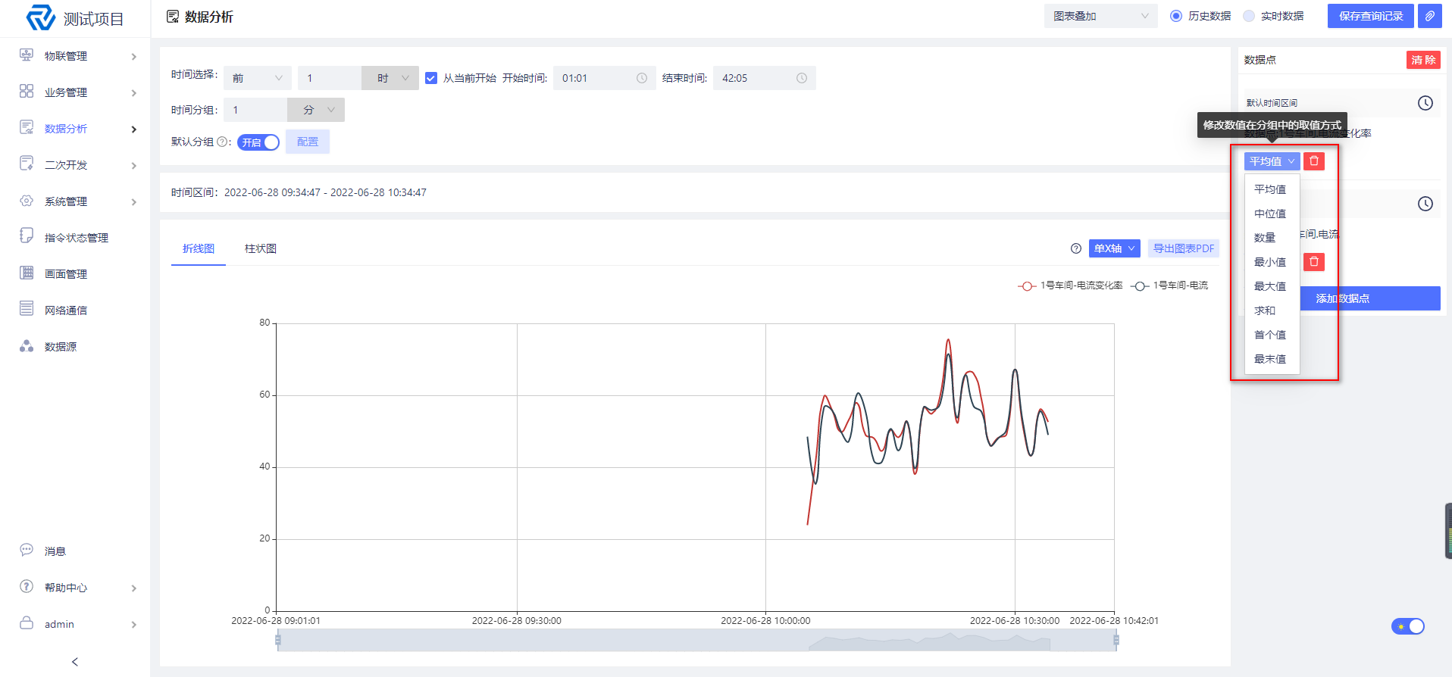Click the paperclip attachment icon button

[1430, 16]
